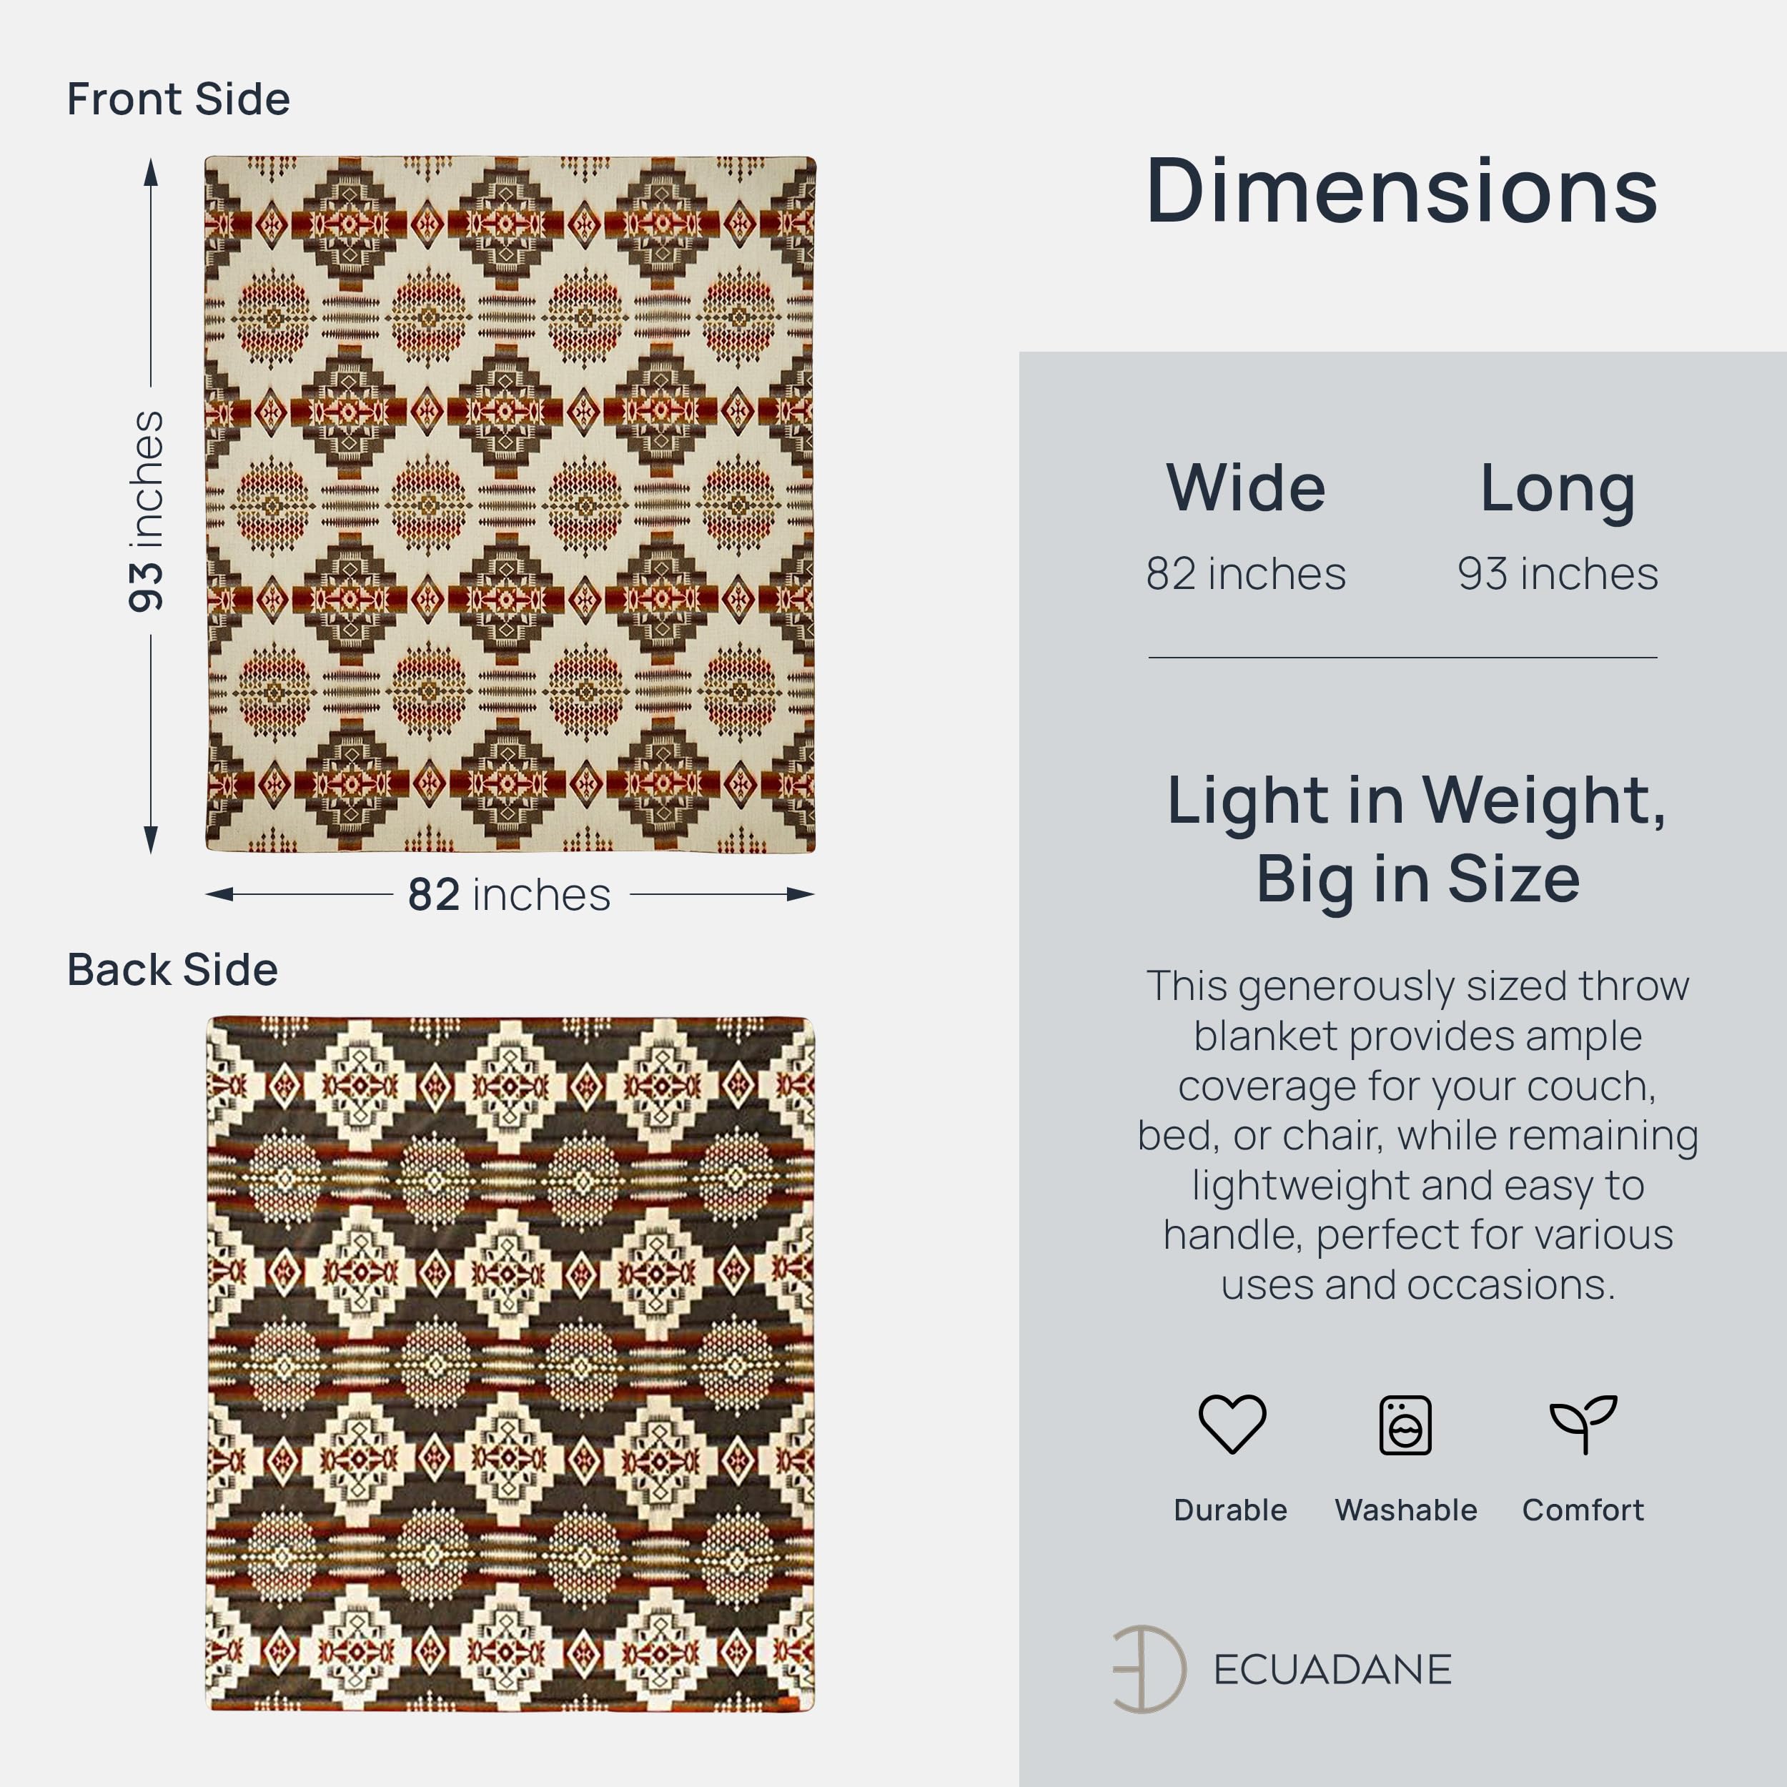Viewport: 1787px width, 1787px height.
Task: Click the vertical "93 inches" measurement label
Action: coord(146,512)
